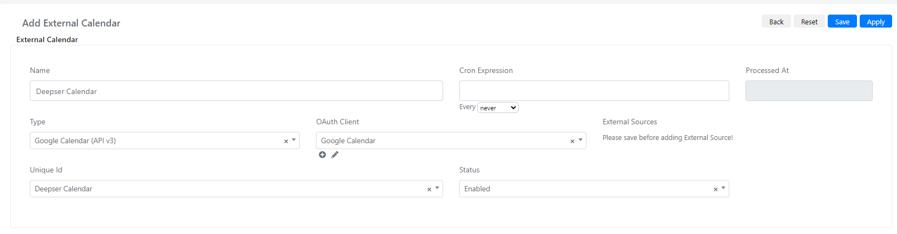Focus the Name input field
Image resolution: width=897 pixels, height=234 pixels.
[x=236, y=91]
